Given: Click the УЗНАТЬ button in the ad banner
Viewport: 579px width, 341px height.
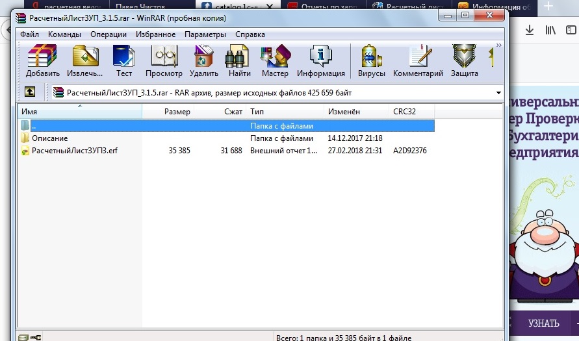Looking at the screenshot, I should pos(543,323).
